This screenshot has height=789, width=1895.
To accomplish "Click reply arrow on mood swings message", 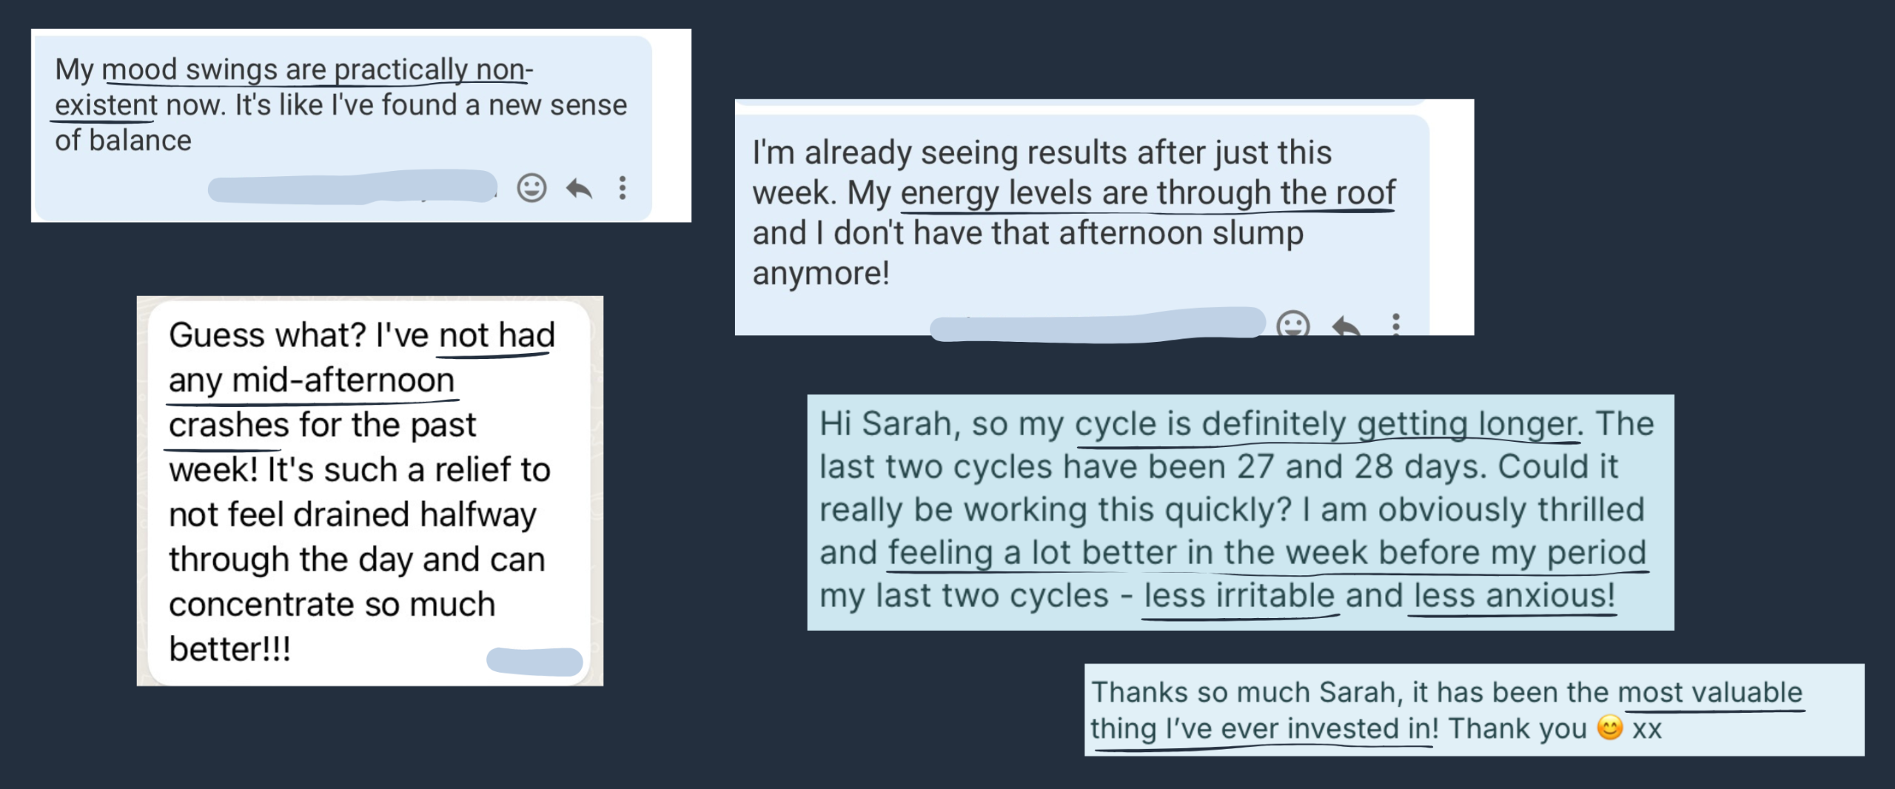I will [579, 189].
